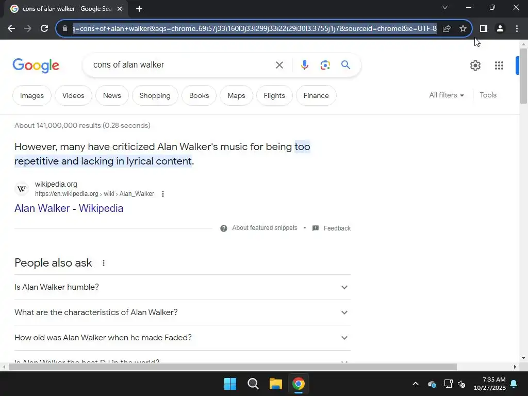The image size is (528, 396).
Task: Open Alan Walker - Wikipedia link
Action: click(69, 208)
